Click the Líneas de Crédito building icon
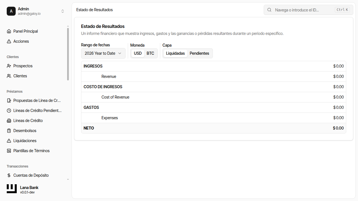 tap(9, 121)
